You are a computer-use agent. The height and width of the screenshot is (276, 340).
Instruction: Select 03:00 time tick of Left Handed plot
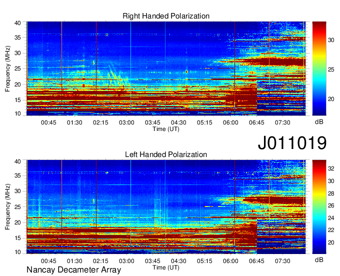pos(126,261)
